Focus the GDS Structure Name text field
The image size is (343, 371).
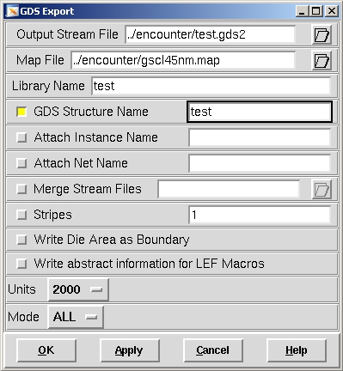tap(260, 112)
